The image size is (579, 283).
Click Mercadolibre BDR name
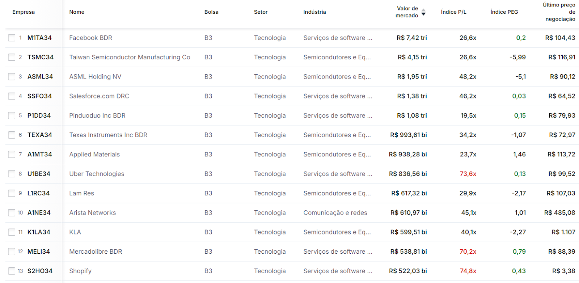(x=96, y=252)
